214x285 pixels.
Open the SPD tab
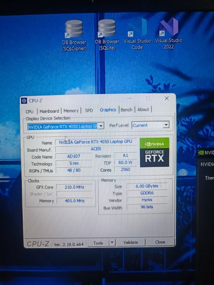pyautogui.click(x=89, y=111)
